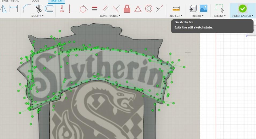
Task: Activate the window Select tool
Action: click(220, 9)
